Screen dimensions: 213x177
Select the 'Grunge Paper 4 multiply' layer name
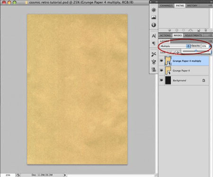[187, 61]
